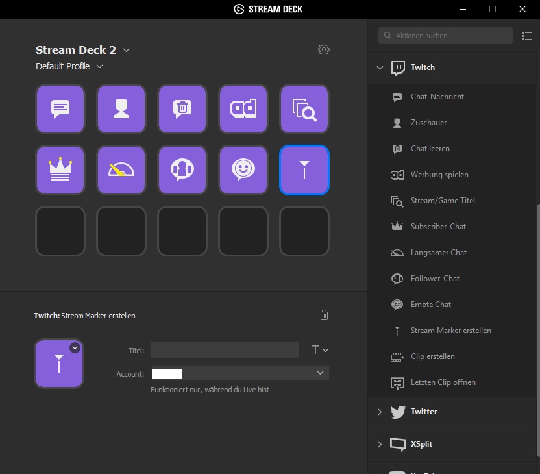This screenshot has height=474, width=540.
Task: Click the Follower-Chat icon in the actions list
Action: coord(397,279)
